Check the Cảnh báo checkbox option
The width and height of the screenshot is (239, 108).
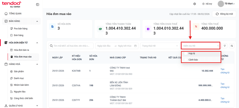(x=186, y=60)
